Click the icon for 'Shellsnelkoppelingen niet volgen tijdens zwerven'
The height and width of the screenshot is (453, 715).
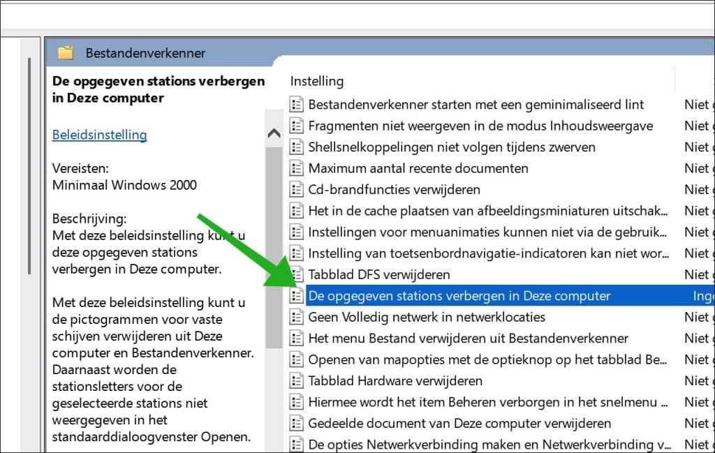tap(296, 147)
